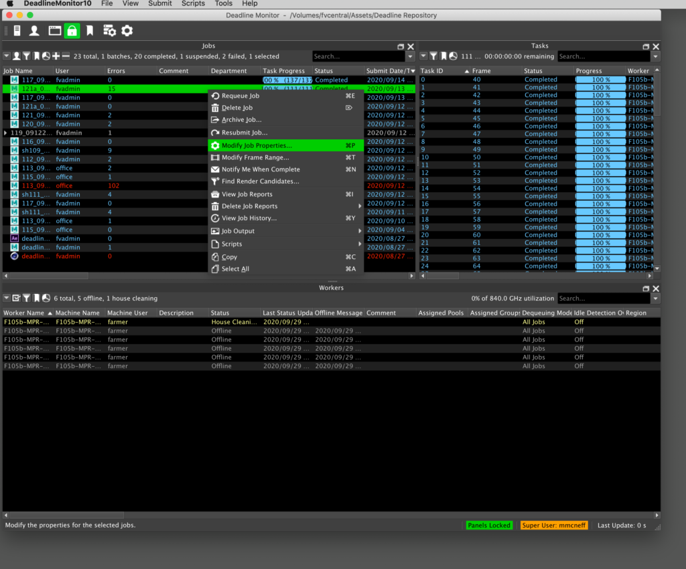Viewport: 686px width, 569px height.
Task: Sort workers by Worker Name column header
Action: tap(28, 313)
